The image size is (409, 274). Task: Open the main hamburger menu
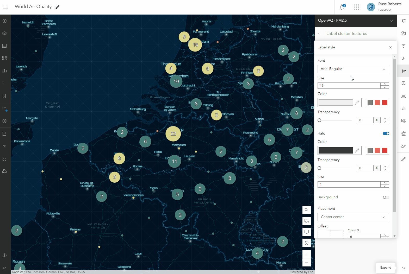5,7
